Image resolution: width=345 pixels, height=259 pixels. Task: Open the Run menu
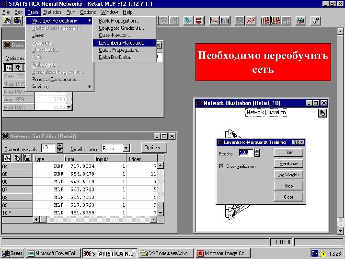[71, 12]
